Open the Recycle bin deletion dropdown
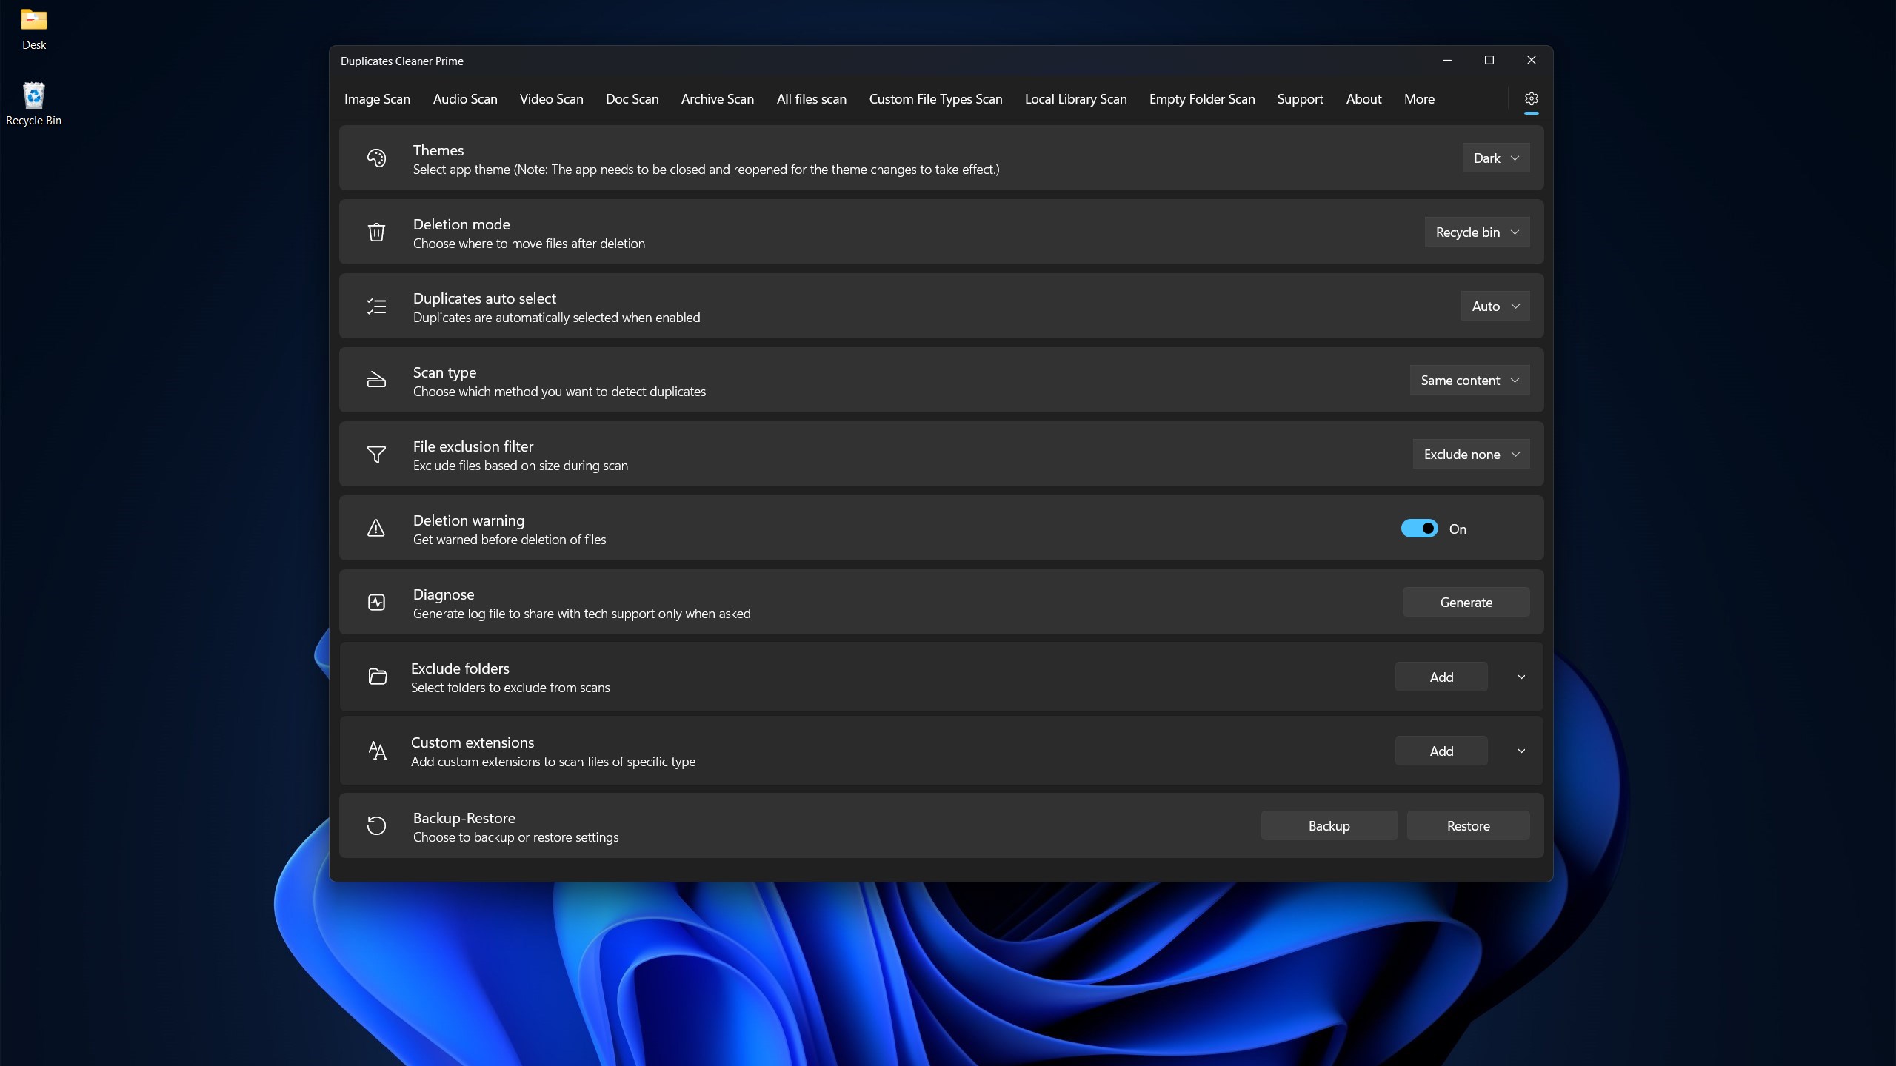Screen dimensions: 1896x1066 (x=1477, y=232)
